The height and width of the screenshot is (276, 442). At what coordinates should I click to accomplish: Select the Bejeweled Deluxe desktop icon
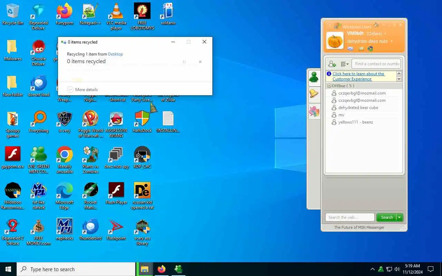point(38,17)
